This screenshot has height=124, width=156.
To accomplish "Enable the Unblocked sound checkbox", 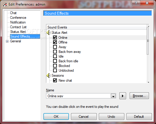I will click(55, 71).
